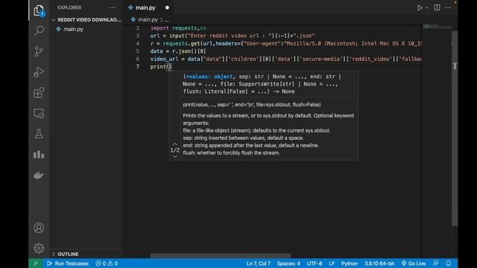Click Ln 7, Col 7 cursor position
This screenshot has width=477, height=268.
click(259, 264)
